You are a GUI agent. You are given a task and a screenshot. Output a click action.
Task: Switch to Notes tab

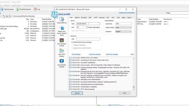(x=123, y=18)
